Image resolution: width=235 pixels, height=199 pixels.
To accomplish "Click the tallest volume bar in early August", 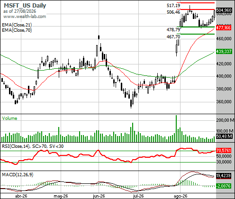I will tap(176, 129).
